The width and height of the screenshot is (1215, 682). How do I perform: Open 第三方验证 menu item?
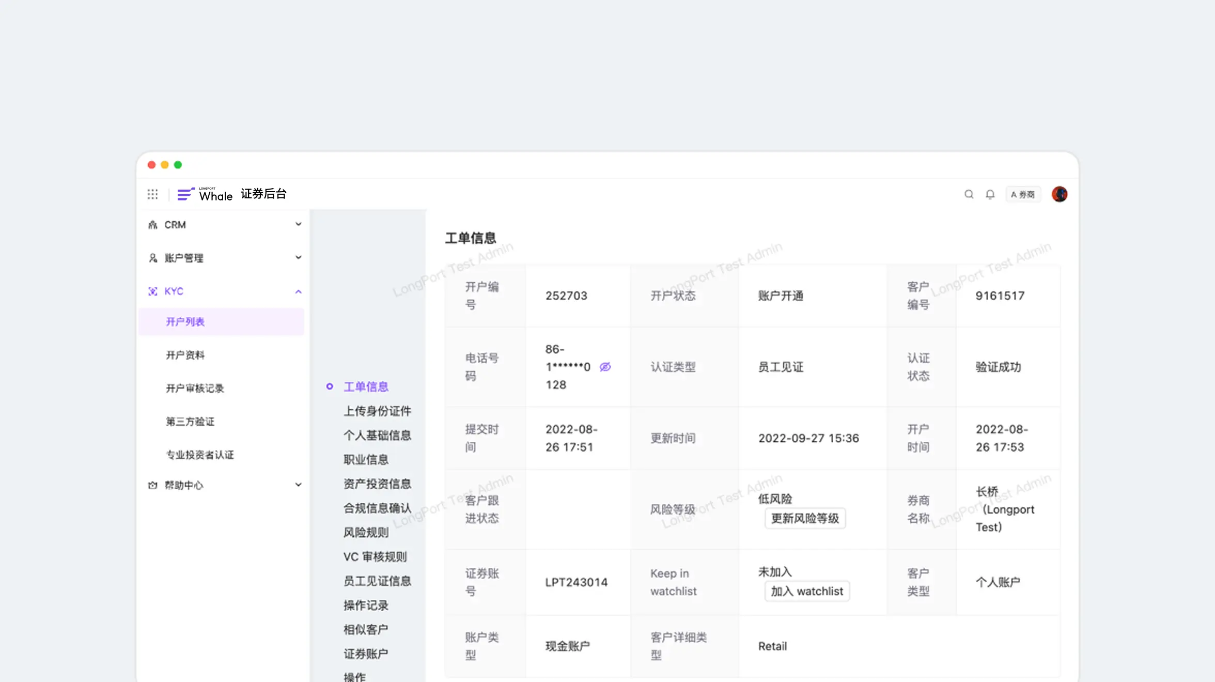(190, 422)
